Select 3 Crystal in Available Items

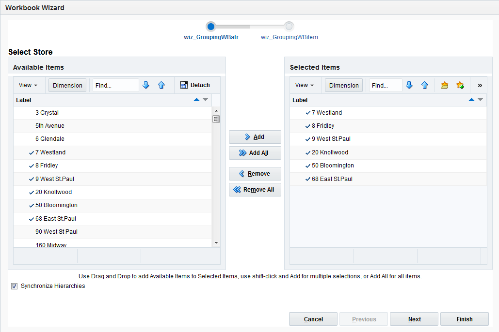coord(113,113)
